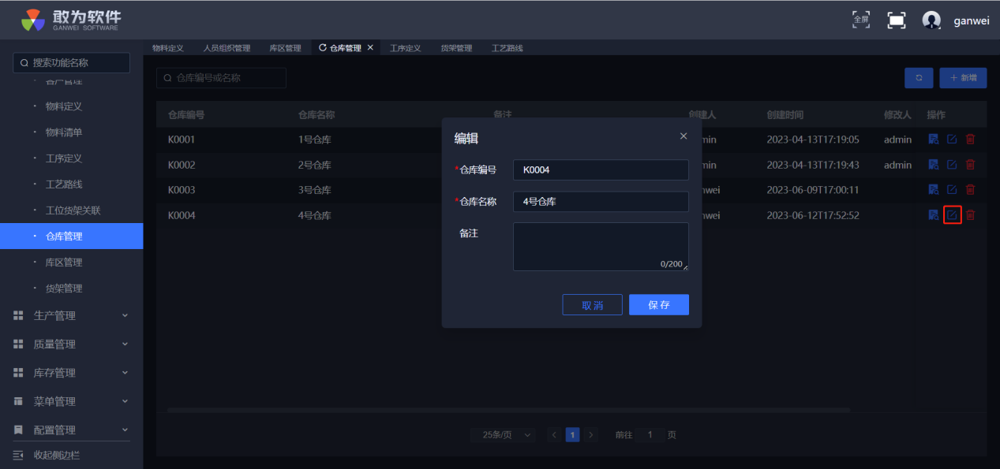Click the 2号仓库 cell in the table
This screenshot has width=1000, height=469.
315,166
